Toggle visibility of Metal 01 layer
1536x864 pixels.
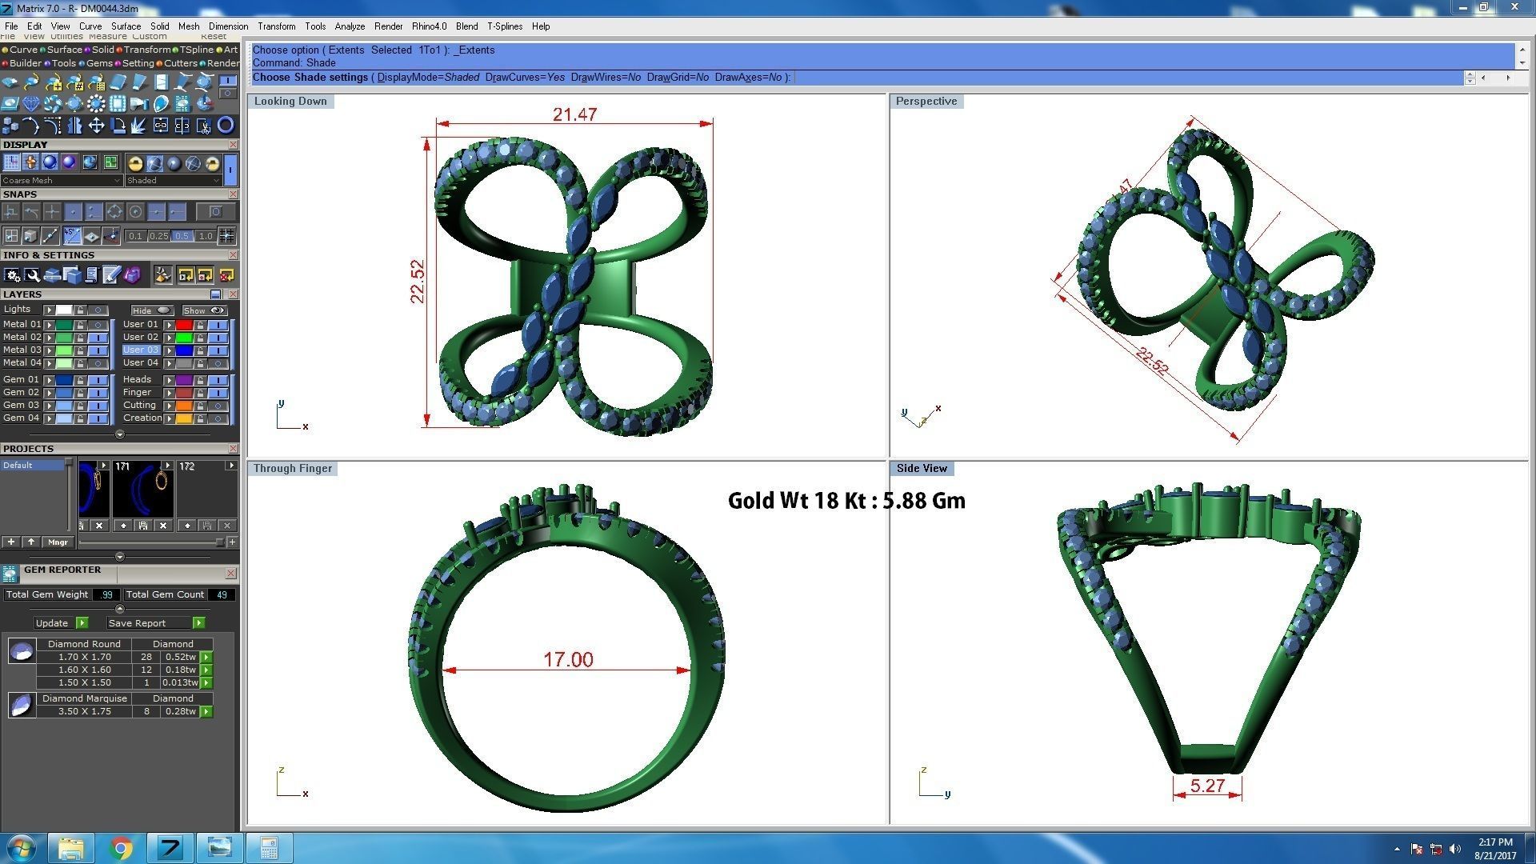(x=98, y=325)
